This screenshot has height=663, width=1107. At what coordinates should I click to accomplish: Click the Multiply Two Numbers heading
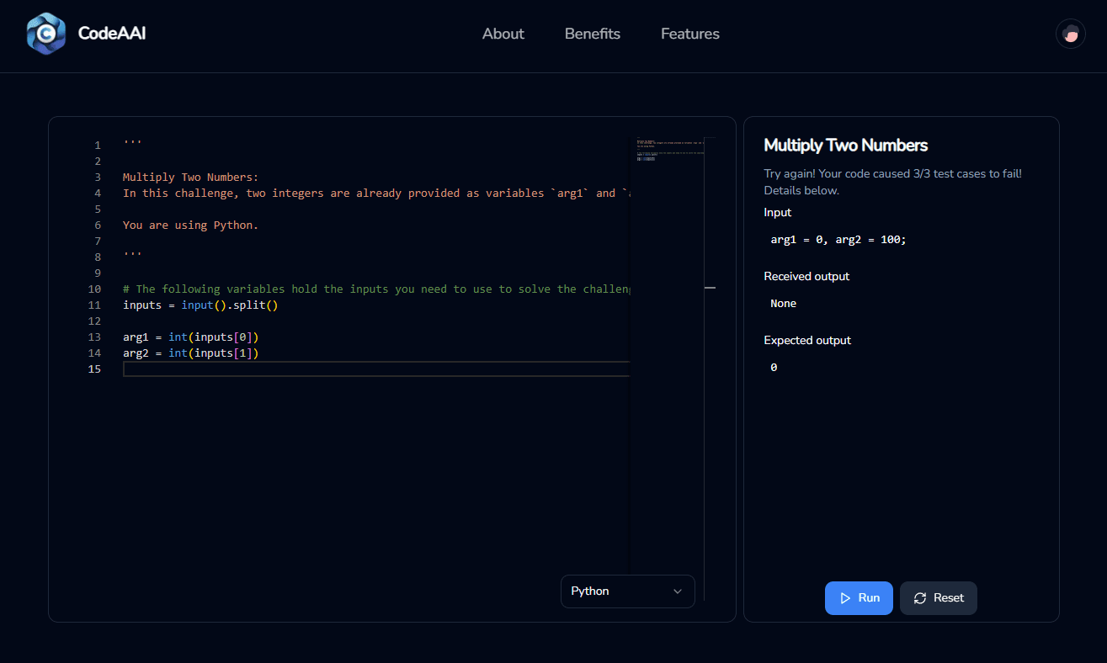(845, 146)
